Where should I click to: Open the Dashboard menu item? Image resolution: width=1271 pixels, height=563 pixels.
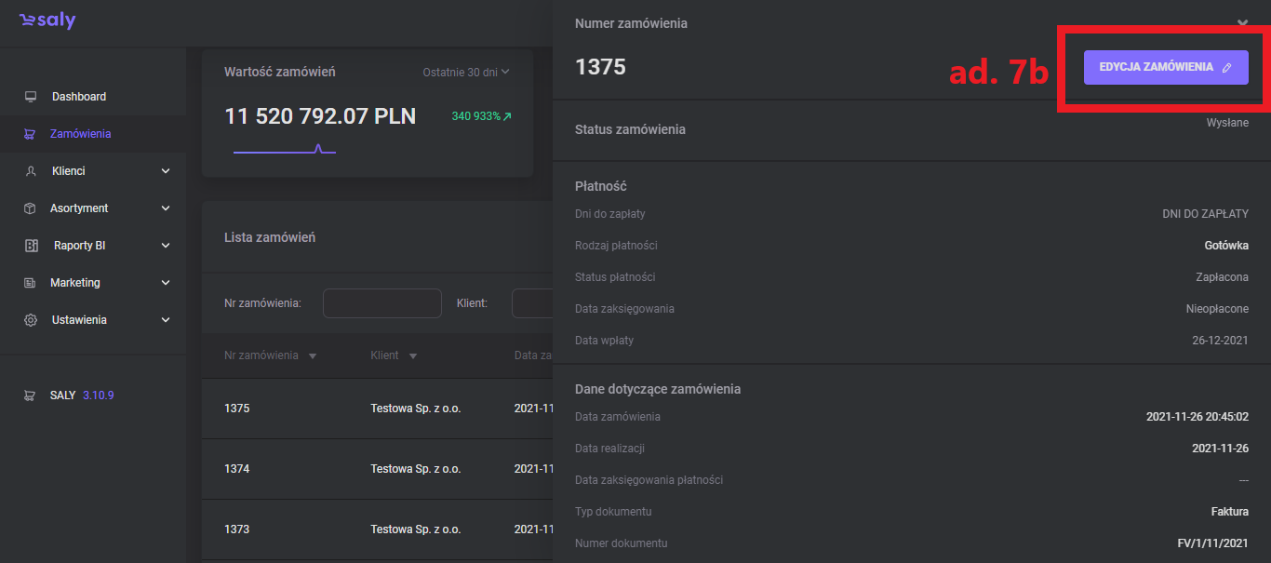79,97
